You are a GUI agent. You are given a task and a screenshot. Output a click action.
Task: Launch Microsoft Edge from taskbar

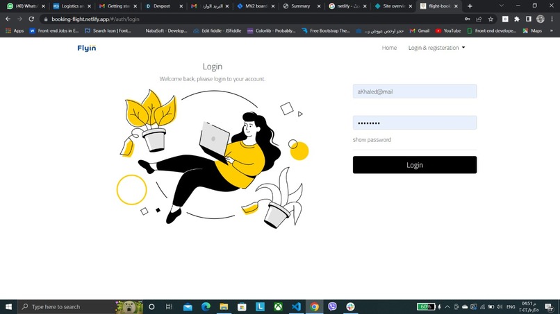click(206, 306)
